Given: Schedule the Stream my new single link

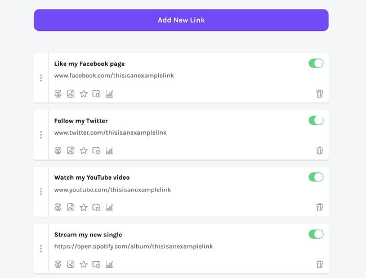Looking at the screenshot, I should (96, 264).
